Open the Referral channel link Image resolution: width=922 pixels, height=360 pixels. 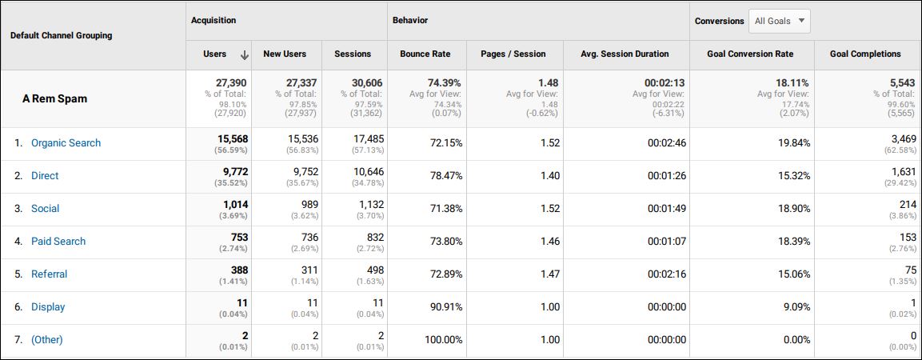[x=50, y=274]
